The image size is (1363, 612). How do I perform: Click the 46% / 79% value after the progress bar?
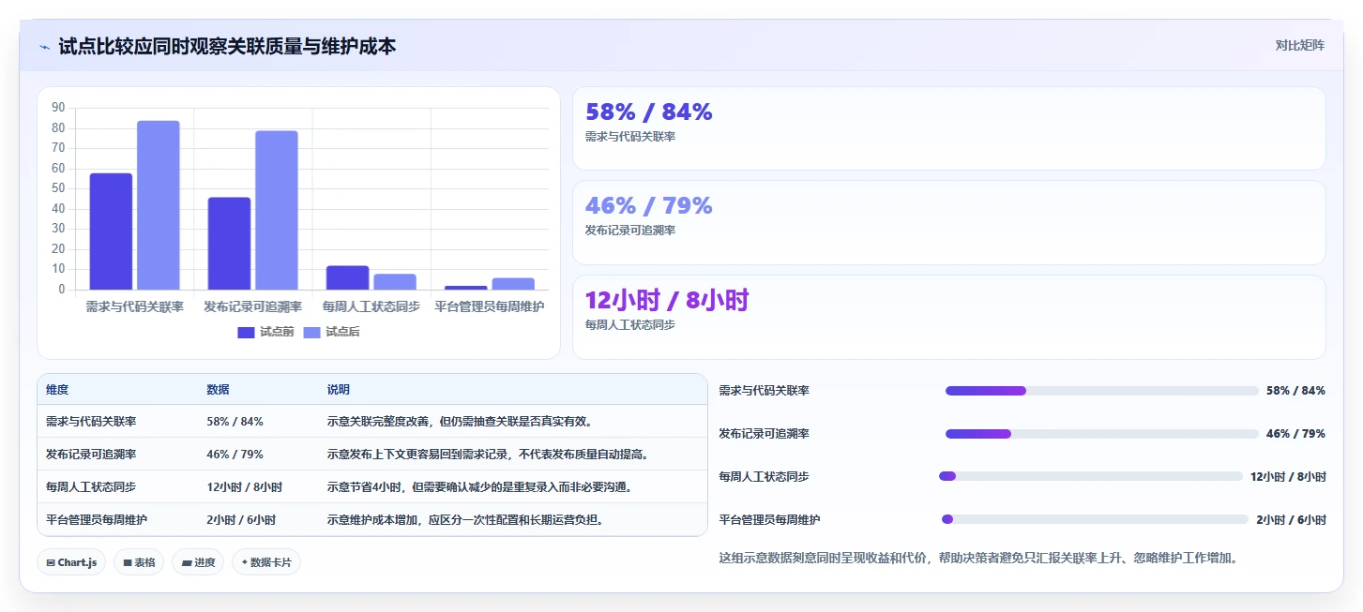tap(1295, 434)
